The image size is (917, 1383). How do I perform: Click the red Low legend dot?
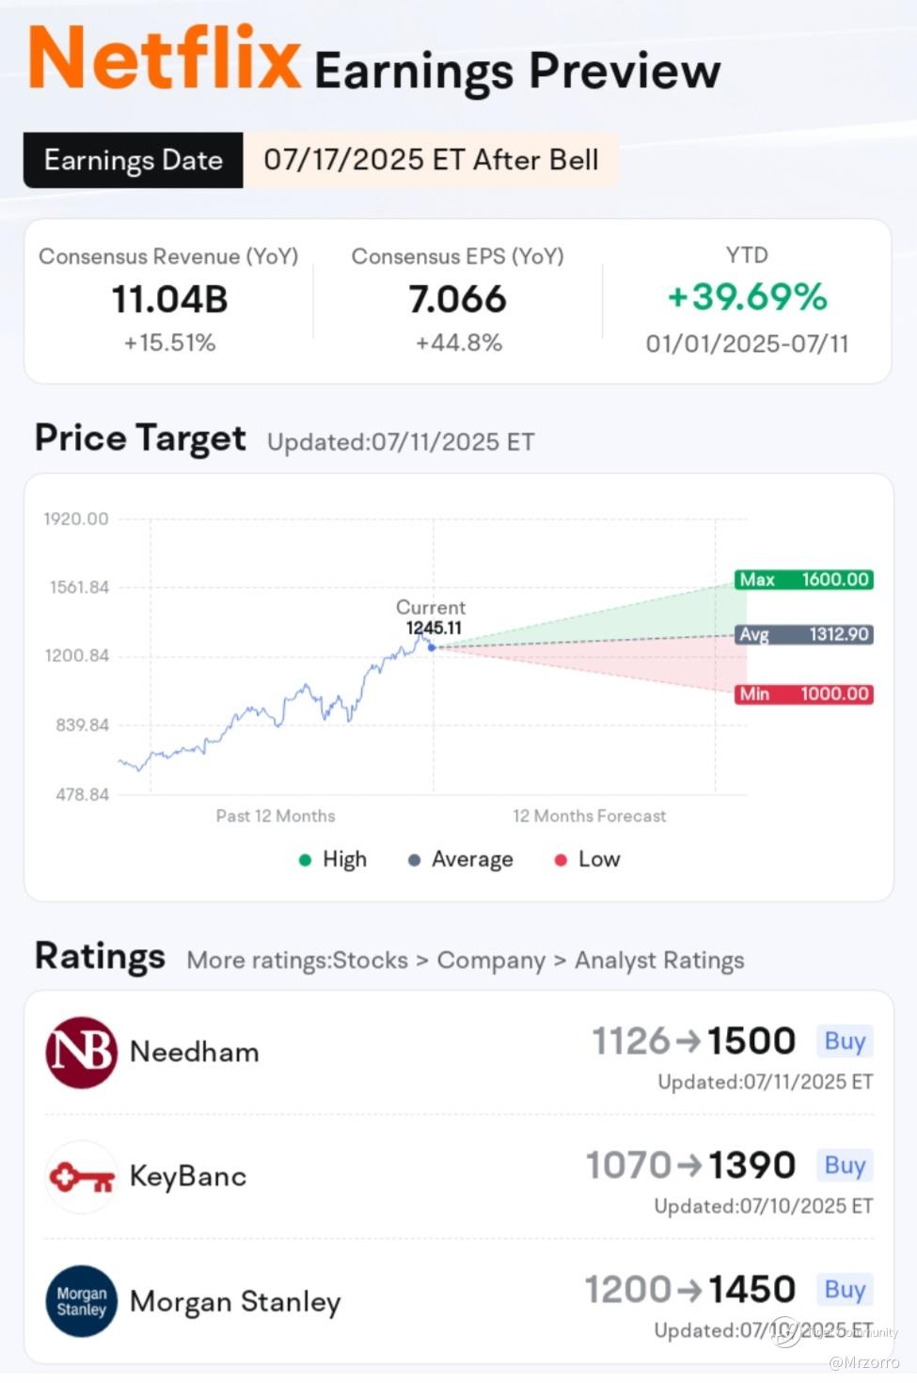pos(561,860)
